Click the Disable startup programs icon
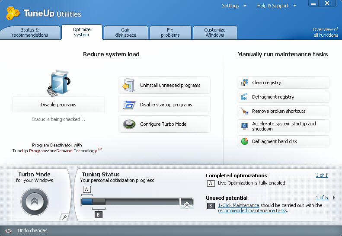This screenshot has width=342, height=236. [129, 105]
